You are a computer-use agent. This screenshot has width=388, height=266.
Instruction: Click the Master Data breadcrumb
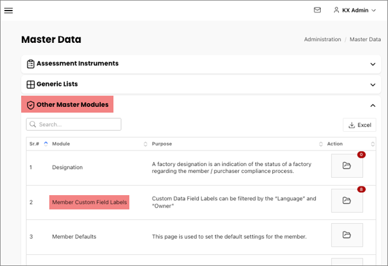click(x=365, y=39)
